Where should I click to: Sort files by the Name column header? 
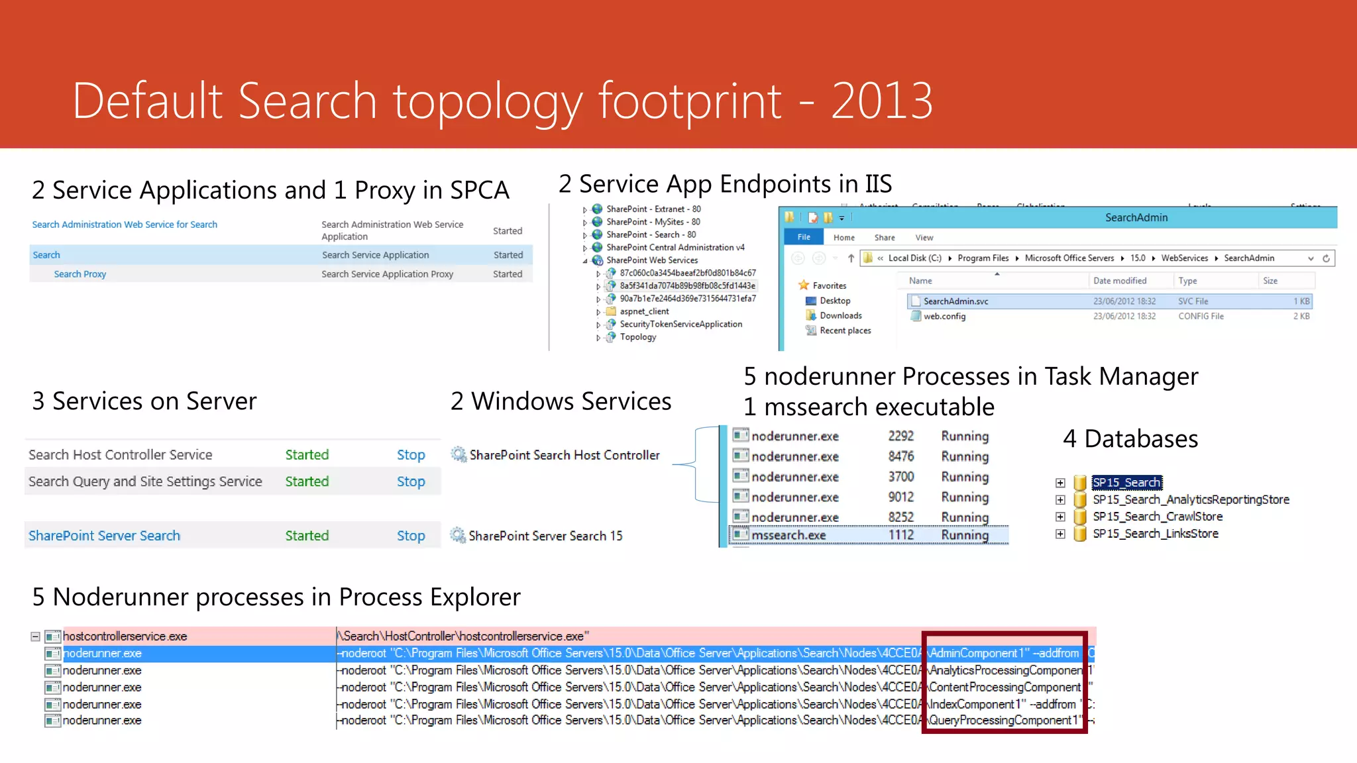pos(993,281)
